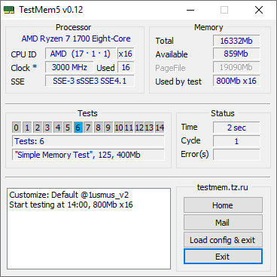The image size is (277, 277).
Task: Click the 'SSE-3 sSSE3 SSE4.1' field
Action: 90,81
